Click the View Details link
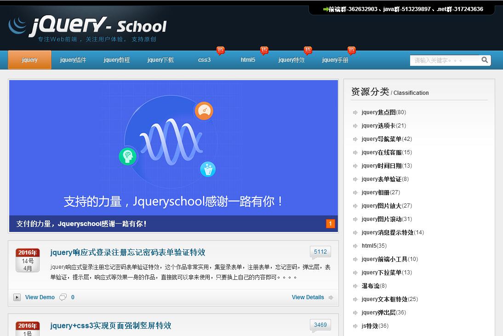This screenshot has width=503, height=336. pyautogui.click(x=308, y=297)
